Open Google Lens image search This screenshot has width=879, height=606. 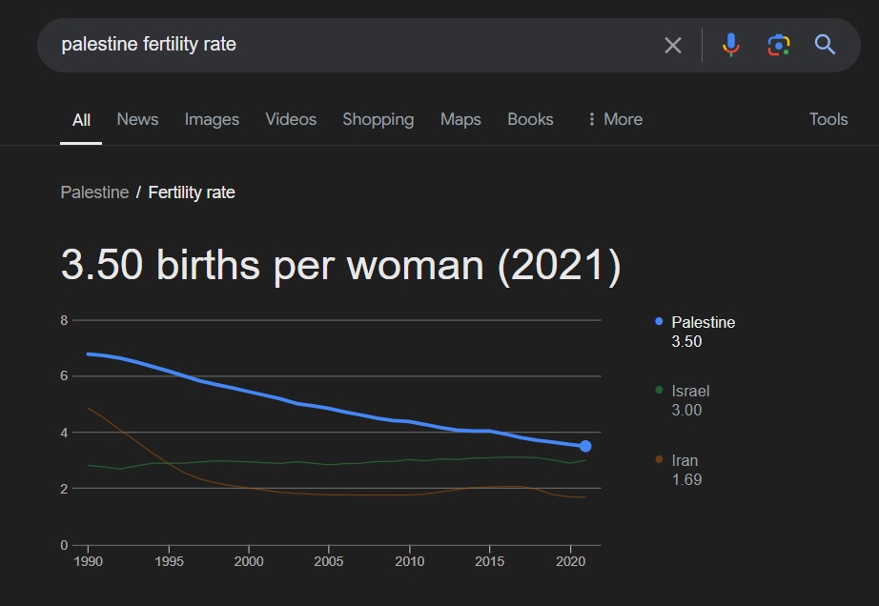click(779, 45)
